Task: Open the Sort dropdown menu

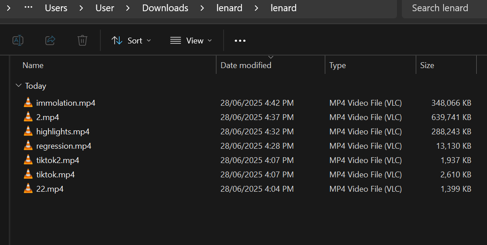Action: click(x=131, y=40)
